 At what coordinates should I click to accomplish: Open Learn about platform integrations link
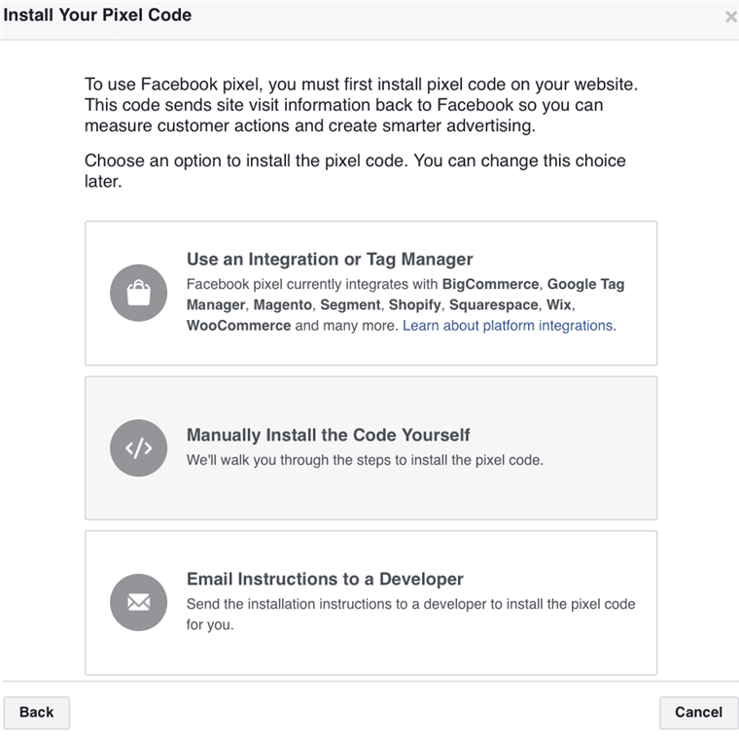tap(509, 326)
